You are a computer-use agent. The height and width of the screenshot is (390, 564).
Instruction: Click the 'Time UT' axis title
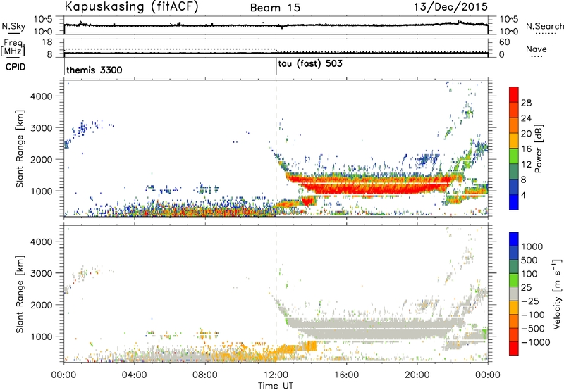tap(276, 386)
